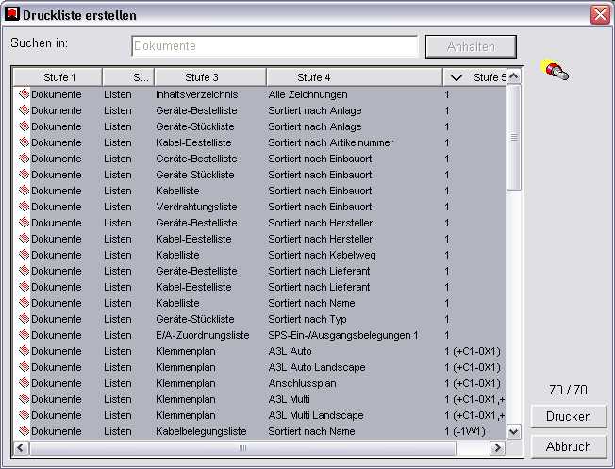Click the document icon of the Sortiert nach Typ row
The image size is (615, 469).
pyautogui.click(x=24, y=319)
